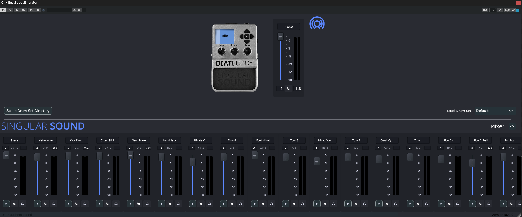Click the QC quick controls button
The width and height of the screenshot is (522, 217).
[x=508, y=10]
